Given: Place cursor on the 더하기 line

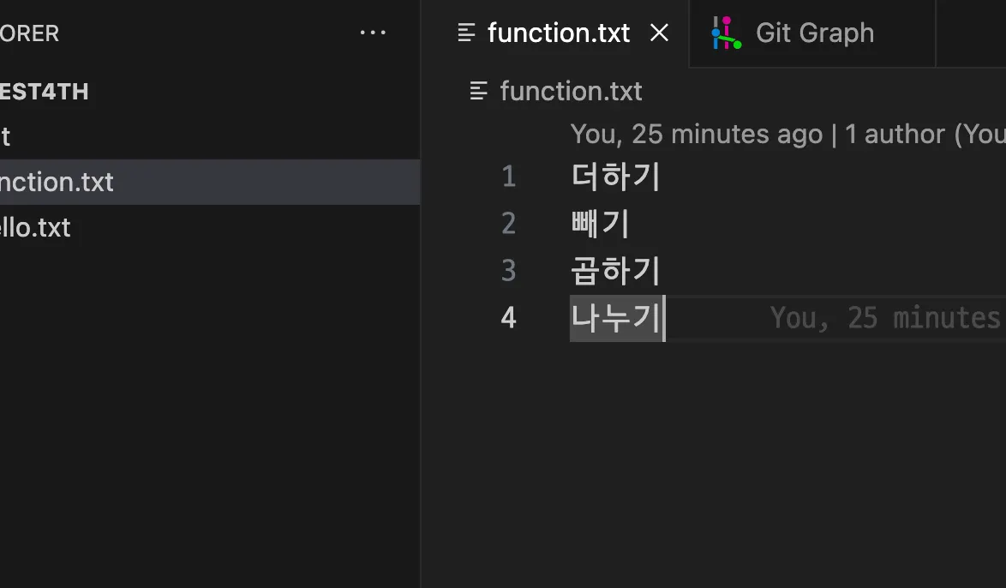Looking at the screenshot, I should tap(615, 177).
